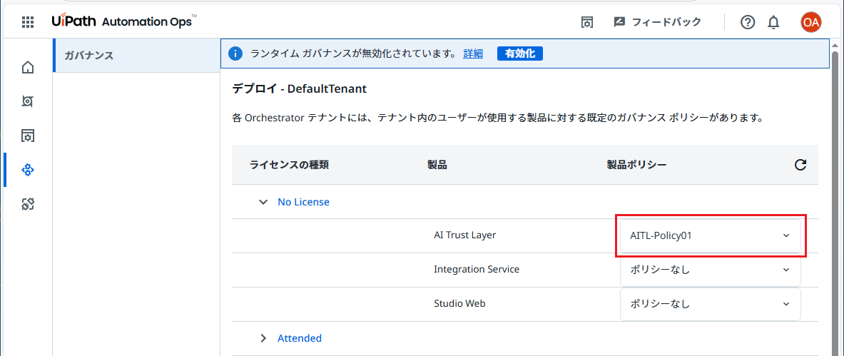
Task: Click the 製品 column header
Action: [x=437, y=165]
